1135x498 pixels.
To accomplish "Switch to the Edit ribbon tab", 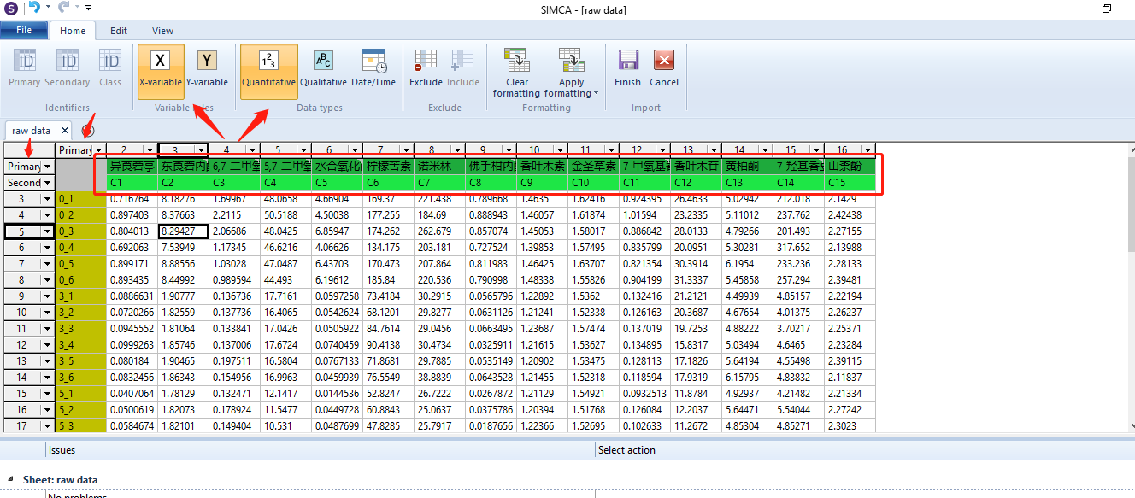I will click(x=119, y=31).
